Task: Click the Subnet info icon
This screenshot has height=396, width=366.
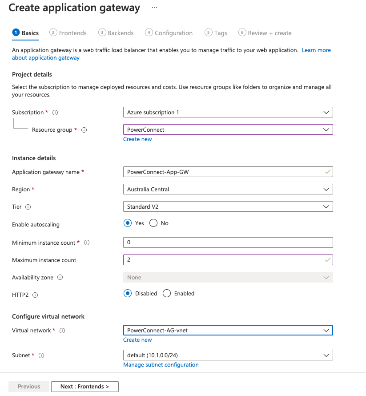Action: coord(41,356)
